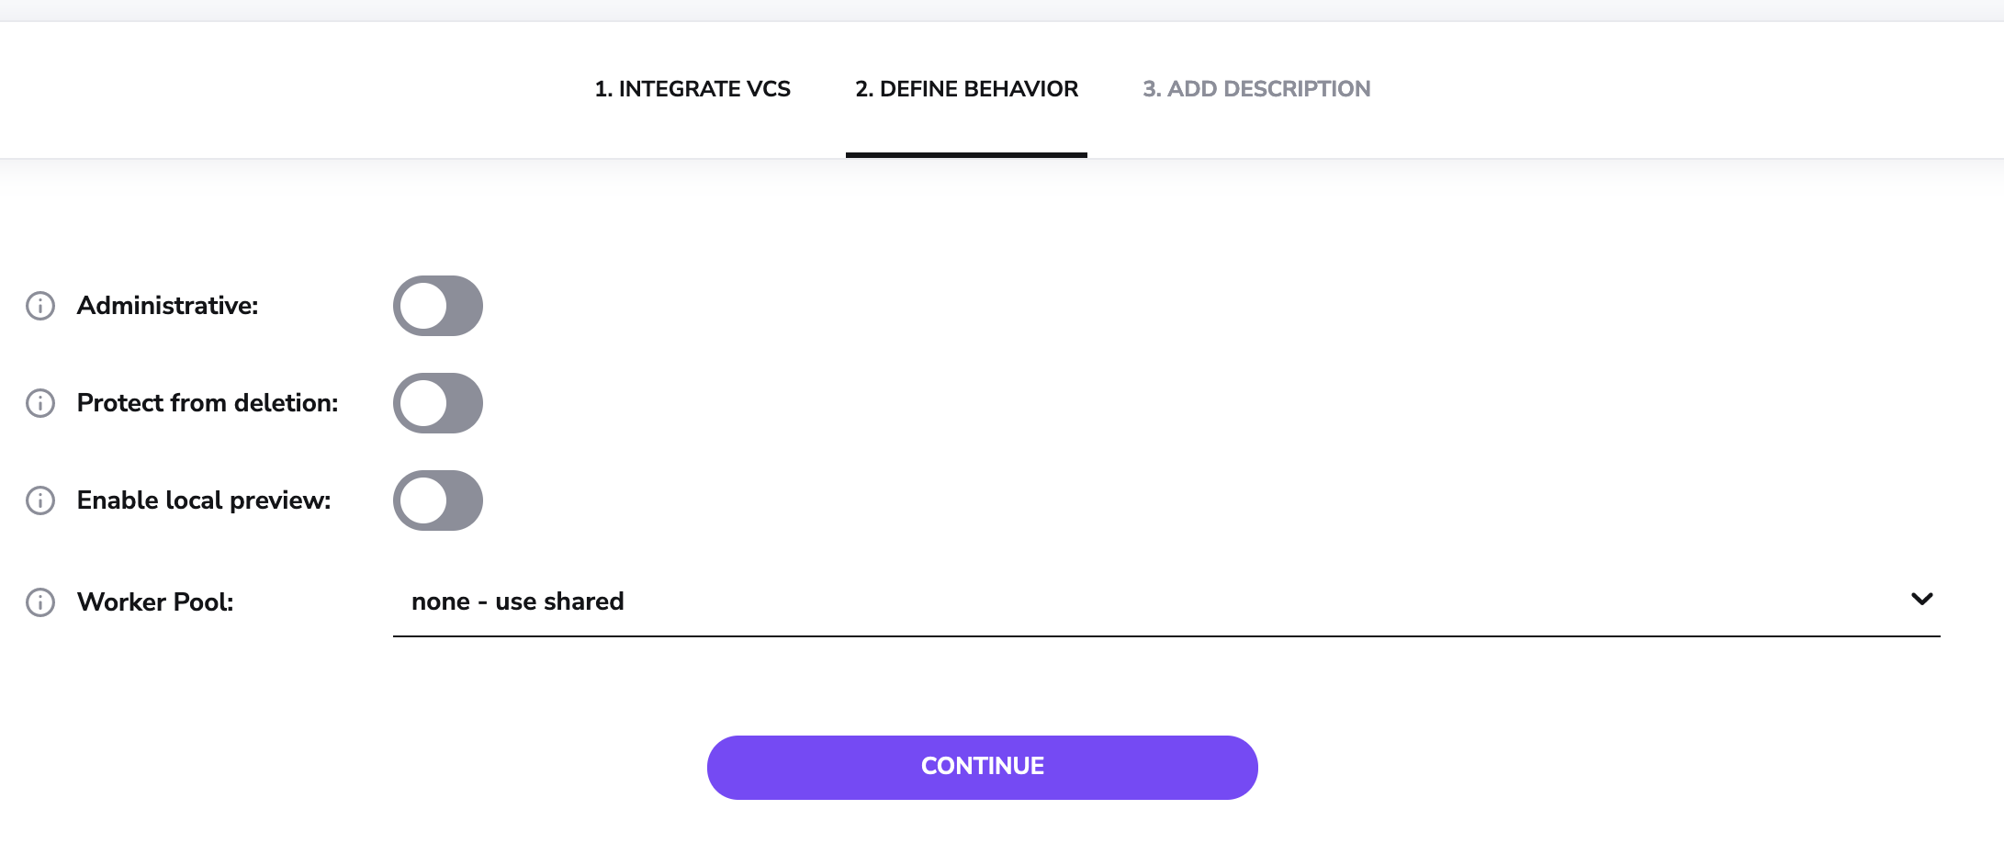Enable the Administrative toggle

point(438,306)
